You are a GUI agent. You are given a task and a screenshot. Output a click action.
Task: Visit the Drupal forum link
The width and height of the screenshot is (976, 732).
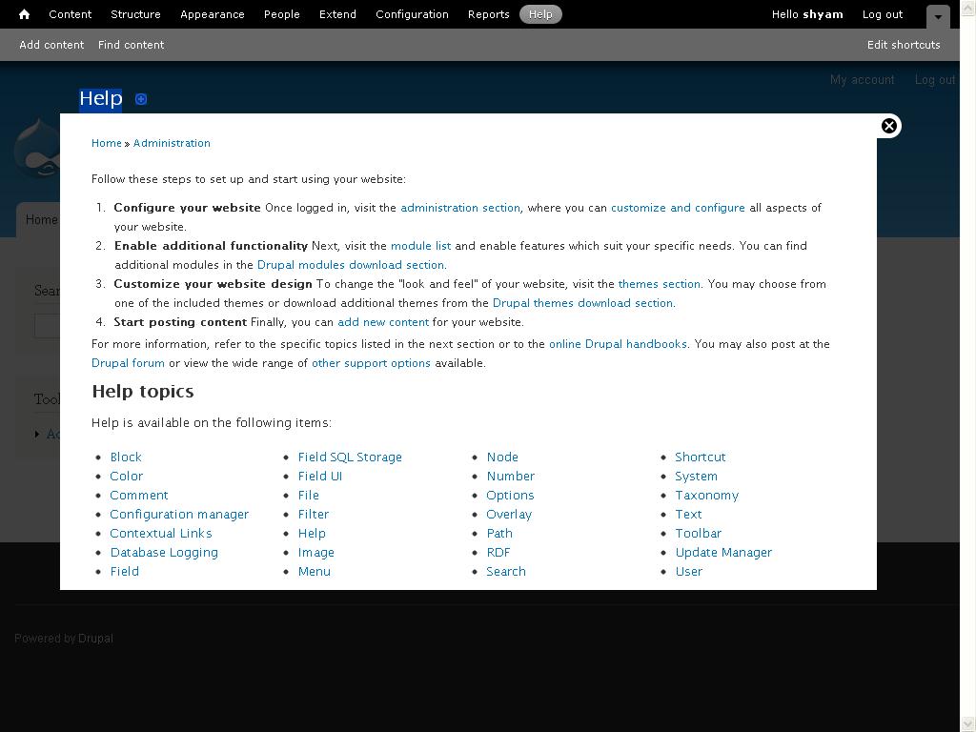tap(128, 362)
